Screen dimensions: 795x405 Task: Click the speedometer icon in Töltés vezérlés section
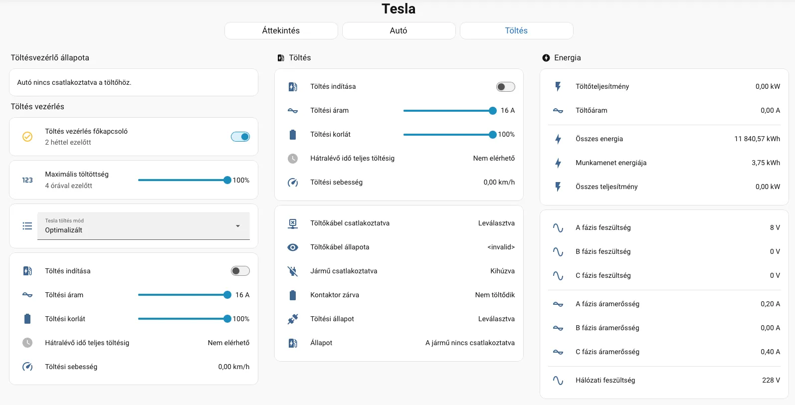click(27, 367)
